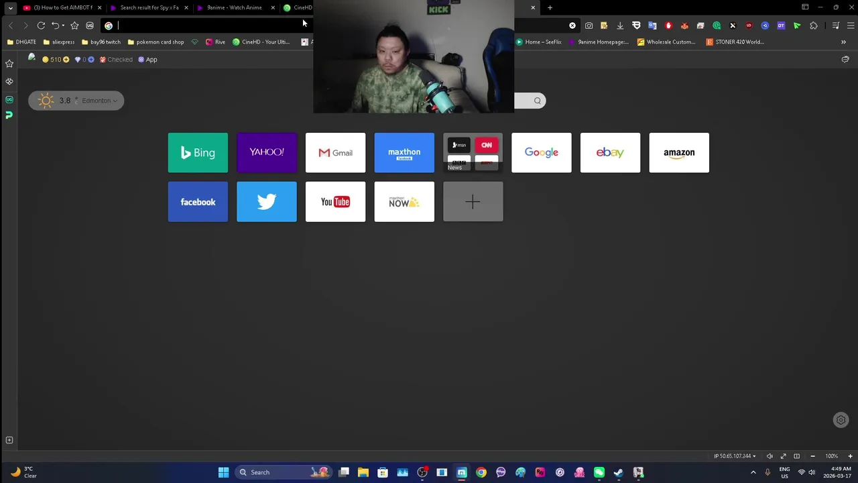
Task: Open the Twitter bird speed dial tile
Action: tap(267, 202)
